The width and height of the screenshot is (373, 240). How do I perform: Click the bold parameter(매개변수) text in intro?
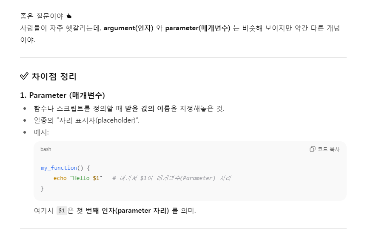click(x=198, y=28)
